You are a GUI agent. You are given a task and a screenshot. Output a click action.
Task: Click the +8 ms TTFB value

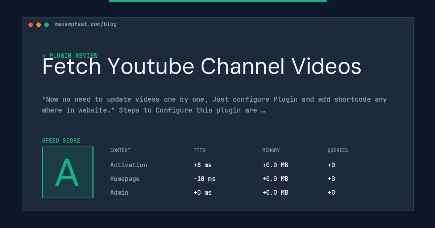203,165
